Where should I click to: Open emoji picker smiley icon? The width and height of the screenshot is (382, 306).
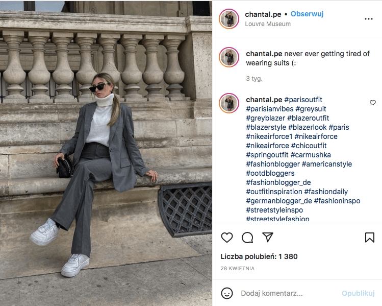pyautogui.click(x=227, y=293)
